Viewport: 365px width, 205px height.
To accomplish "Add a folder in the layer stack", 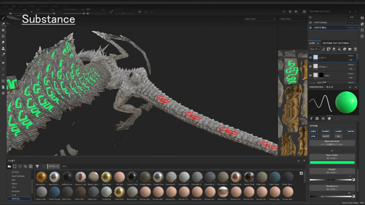I will [350, 49].
